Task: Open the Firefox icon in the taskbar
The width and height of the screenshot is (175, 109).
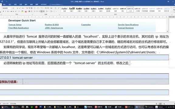Action: 36,107
